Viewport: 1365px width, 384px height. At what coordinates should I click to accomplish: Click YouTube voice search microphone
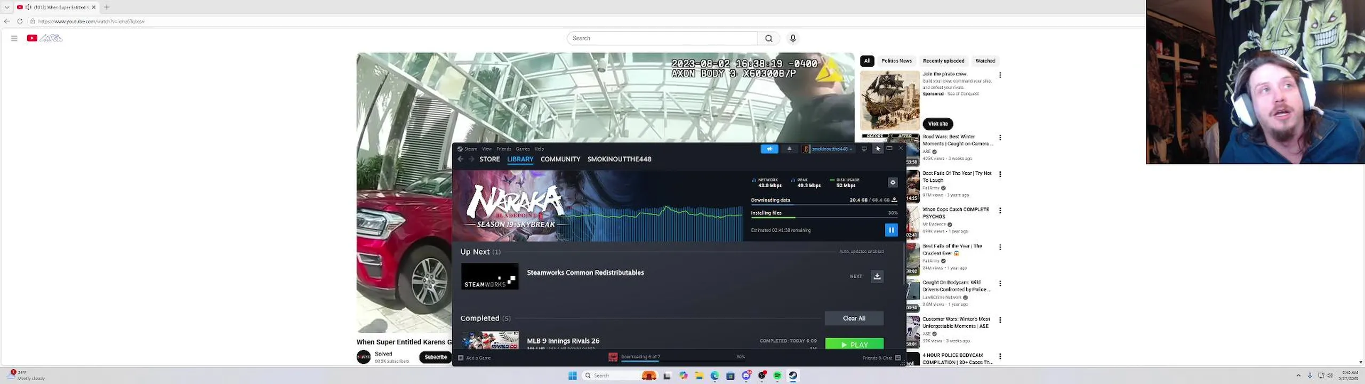[793, 38]
